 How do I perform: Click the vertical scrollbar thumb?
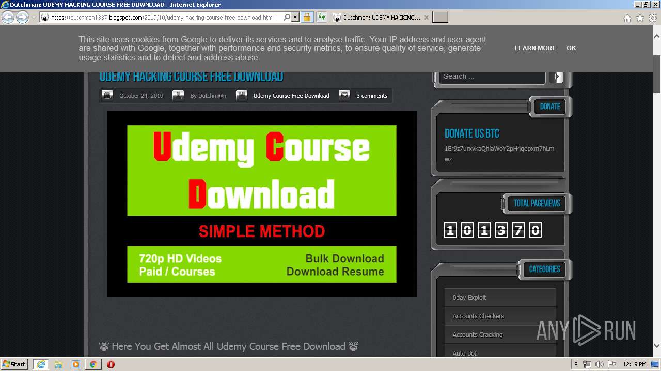(657, 75)
